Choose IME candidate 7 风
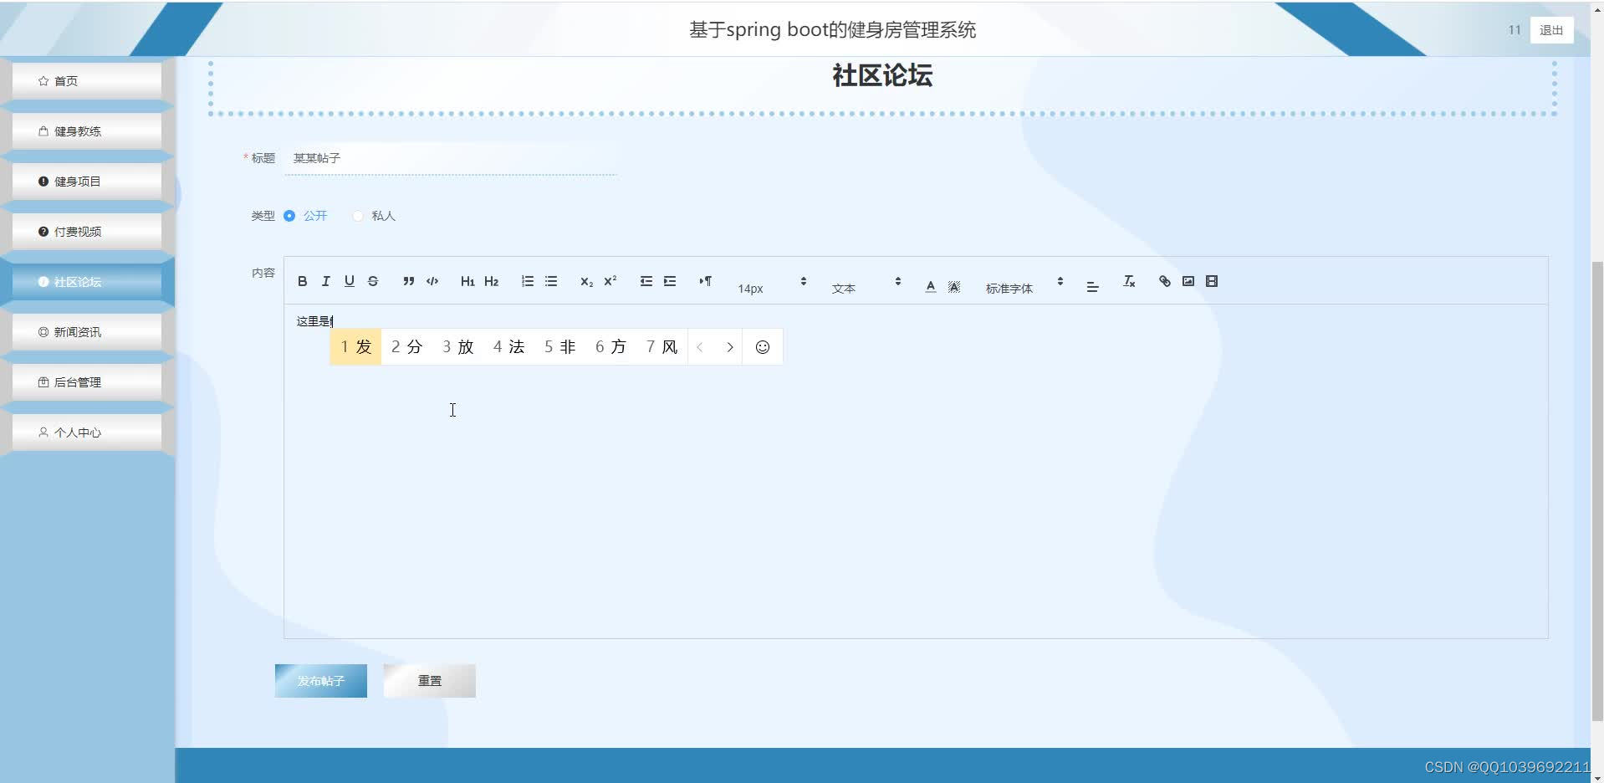Image resolution: width=1604 pixels, height=783 pixels. point(662,347)
